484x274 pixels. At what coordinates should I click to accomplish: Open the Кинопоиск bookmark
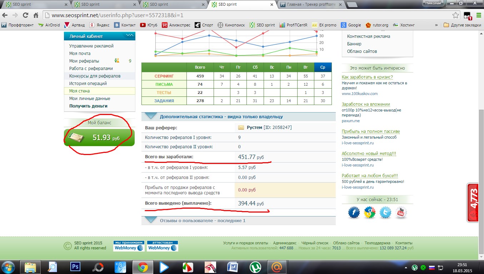(x=231, y=25)
